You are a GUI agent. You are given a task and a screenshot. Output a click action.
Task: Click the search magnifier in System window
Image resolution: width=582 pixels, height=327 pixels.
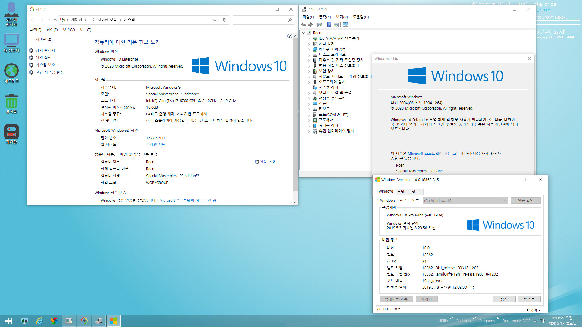[290, 20]
